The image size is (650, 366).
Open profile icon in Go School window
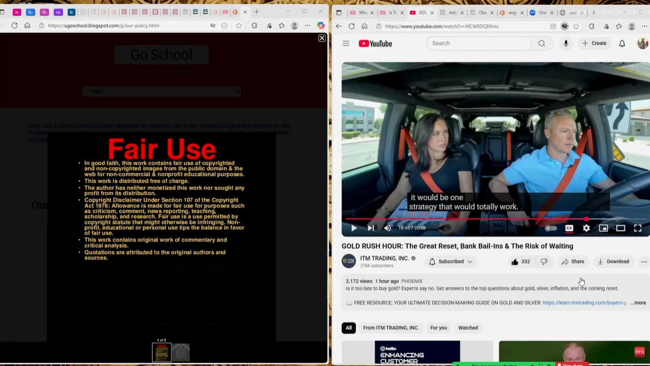point(294,25)
